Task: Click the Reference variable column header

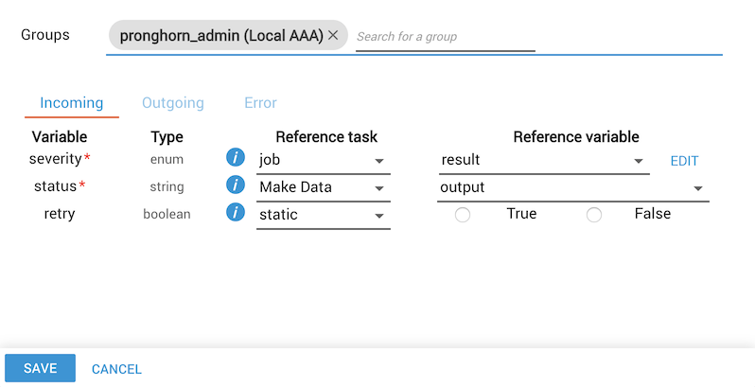Action: click(575, 137)
